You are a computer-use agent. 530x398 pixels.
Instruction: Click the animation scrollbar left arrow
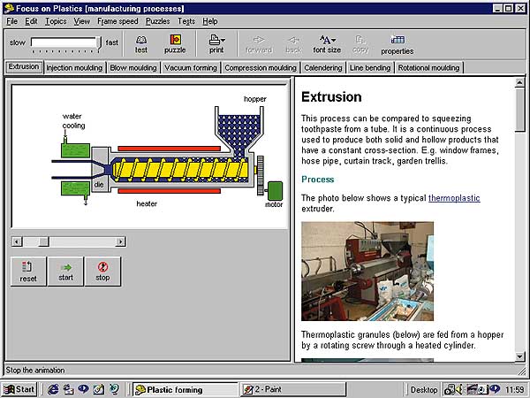(x=17, y=241)
